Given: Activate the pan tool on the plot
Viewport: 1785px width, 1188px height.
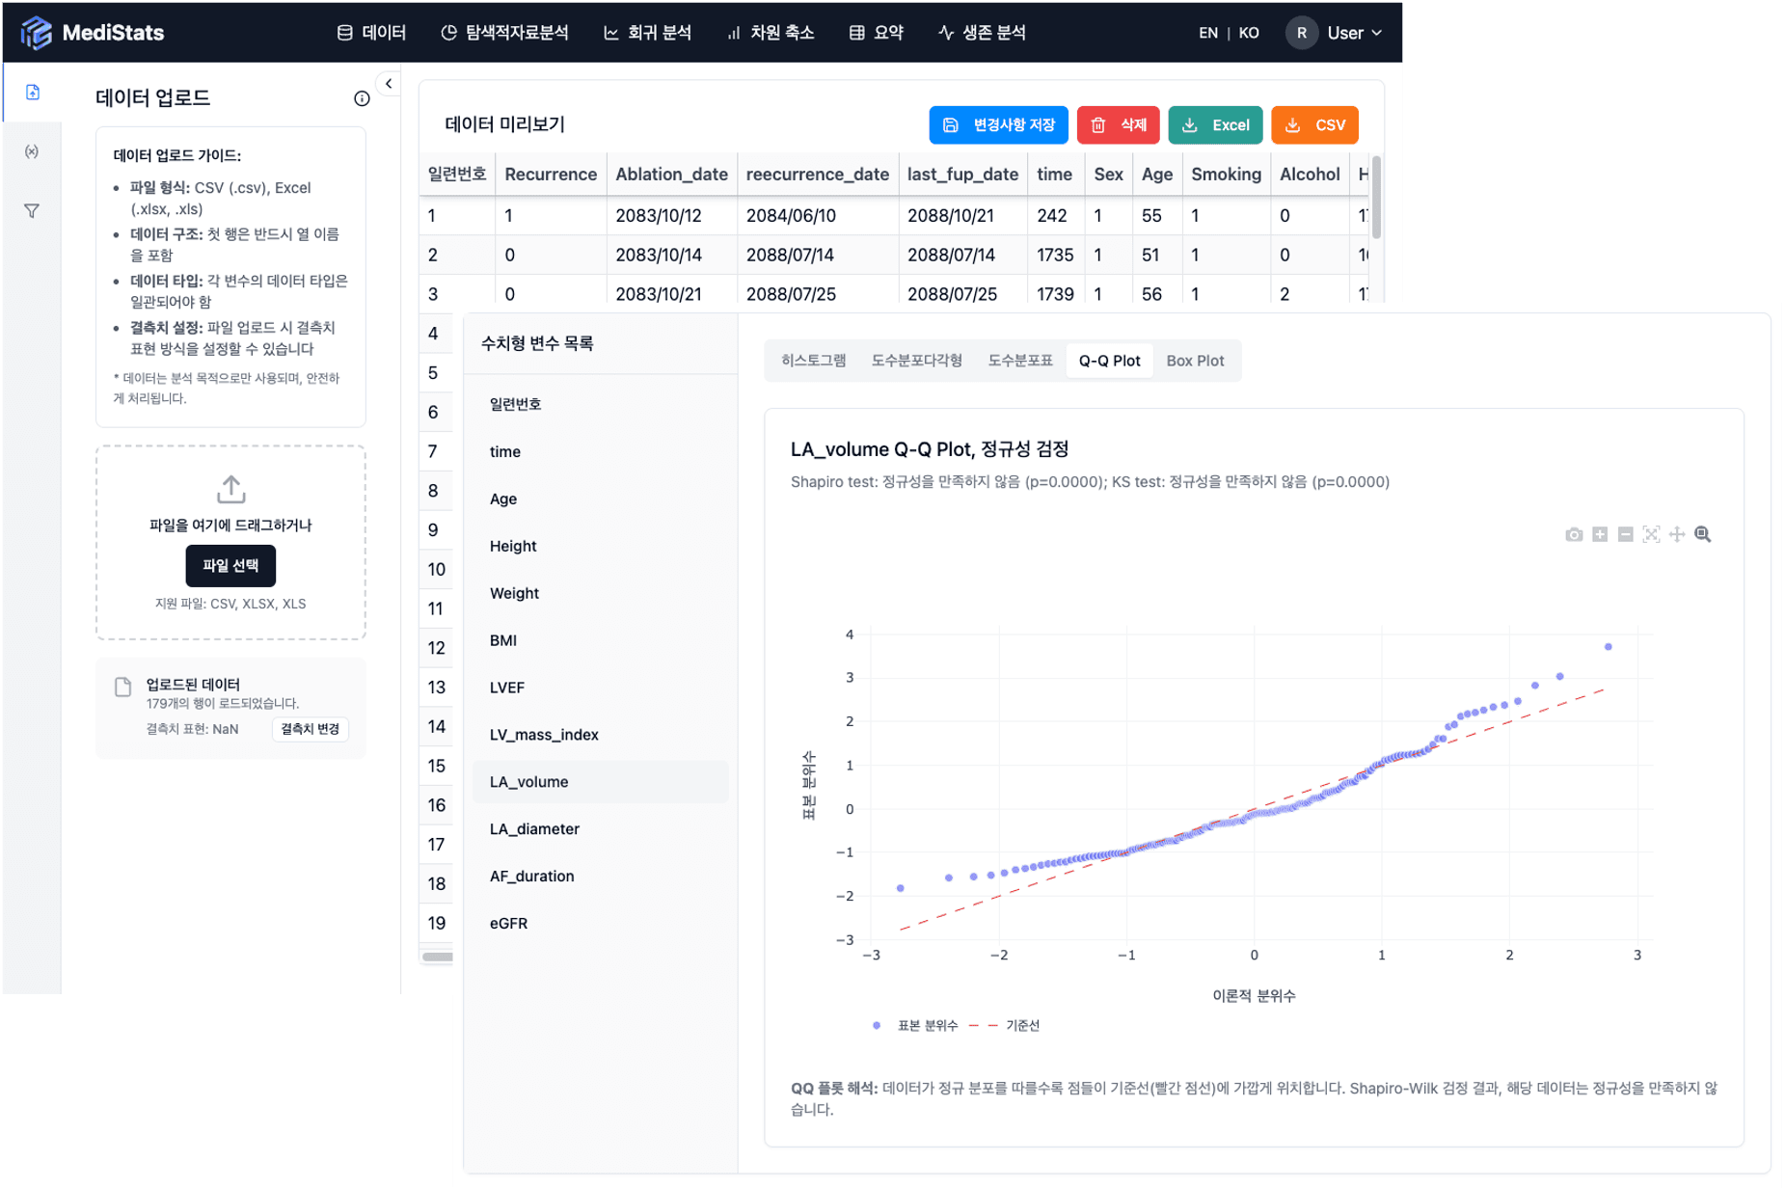Looking at the screenshot, I should pyautogui.click(x=1677, y=534).
